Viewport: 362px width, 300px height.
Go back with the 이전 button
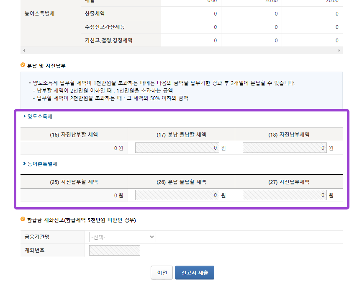(162, 273)
